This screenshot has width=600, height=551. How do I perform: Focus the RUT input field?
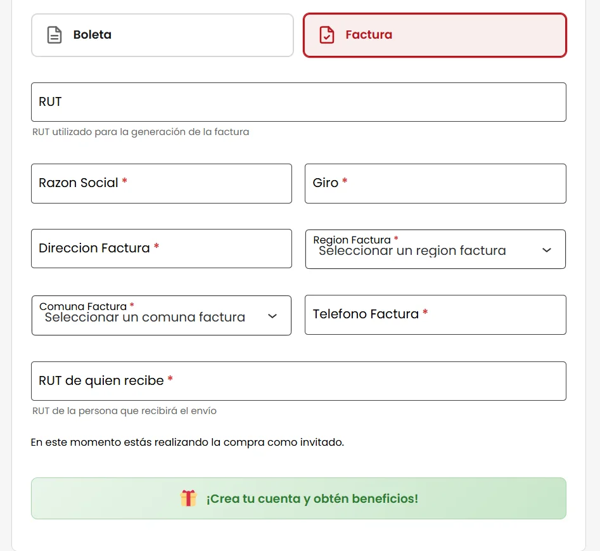[x=298, y=101]
